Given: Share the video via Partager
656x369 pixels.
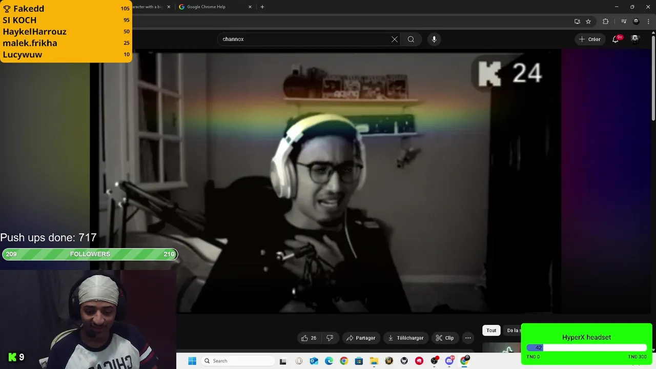Looking at the screenshot, I should [361, 338].
